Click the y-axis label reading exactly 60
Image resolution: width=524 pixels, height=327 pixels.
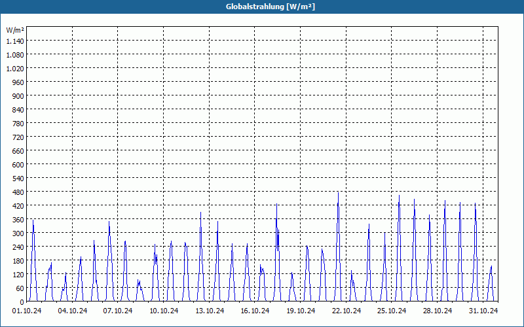pos(20,288)
